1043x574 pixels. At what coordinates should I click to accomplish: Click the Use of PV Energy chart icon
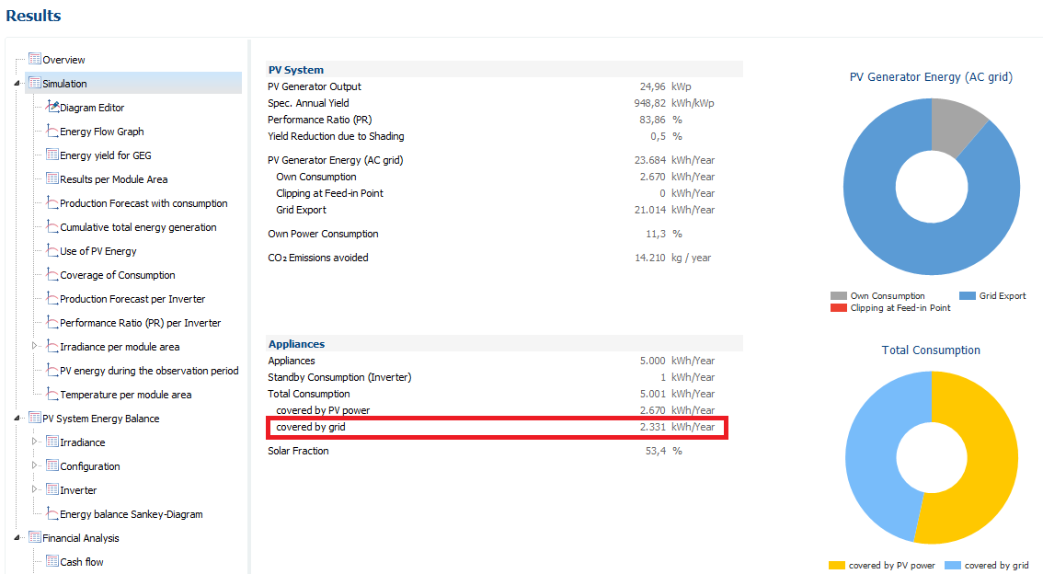(x=52, y=251)
